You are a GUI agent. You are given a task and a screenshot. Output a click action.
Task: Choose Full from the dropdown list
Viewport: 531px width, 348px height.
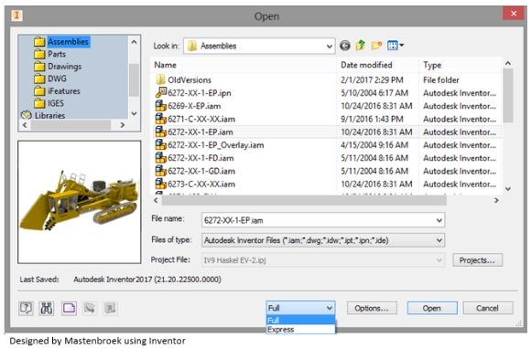pos(300,320)
